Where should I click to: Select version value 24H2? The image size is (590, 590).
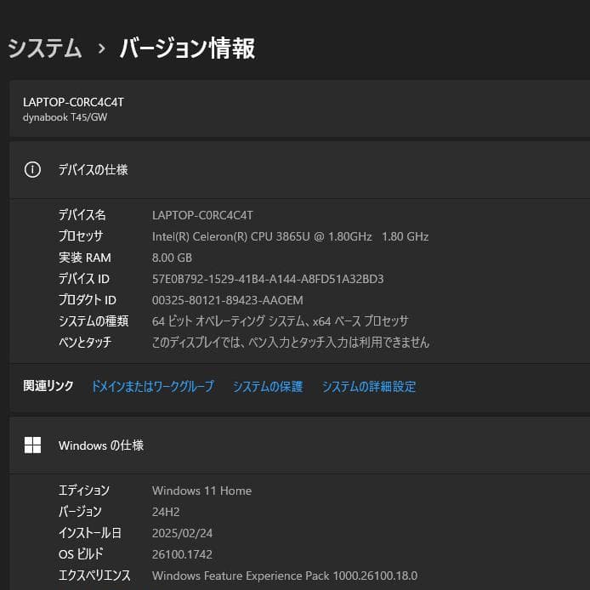coord(166,512)
